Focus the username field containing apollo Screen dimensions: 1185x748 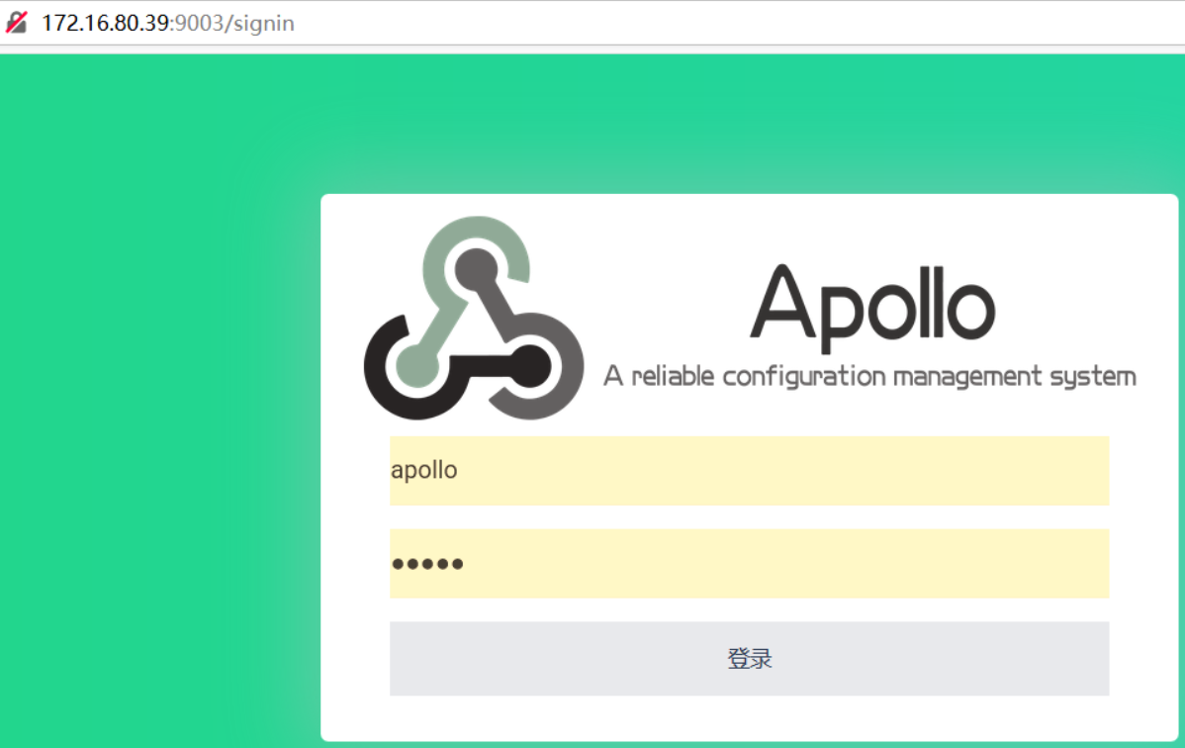click(x=749, y=470)
